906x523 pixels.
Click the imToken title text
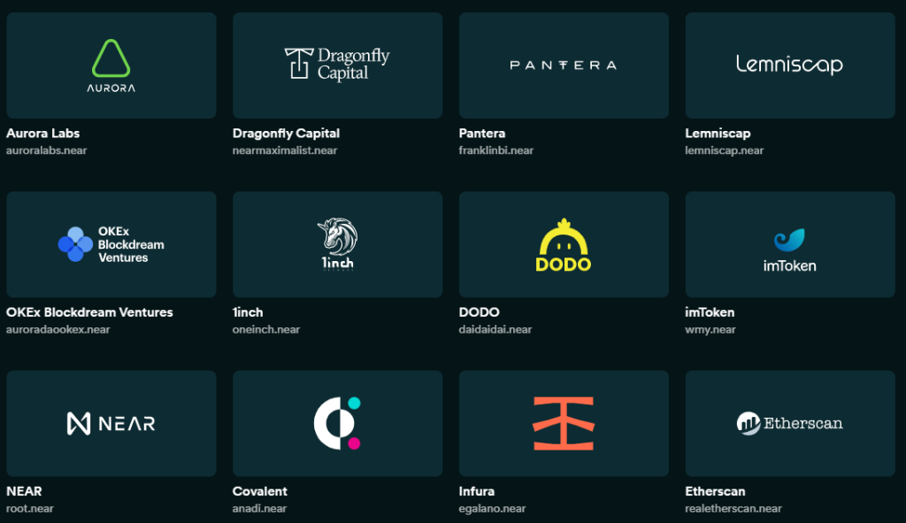point(710,312)
